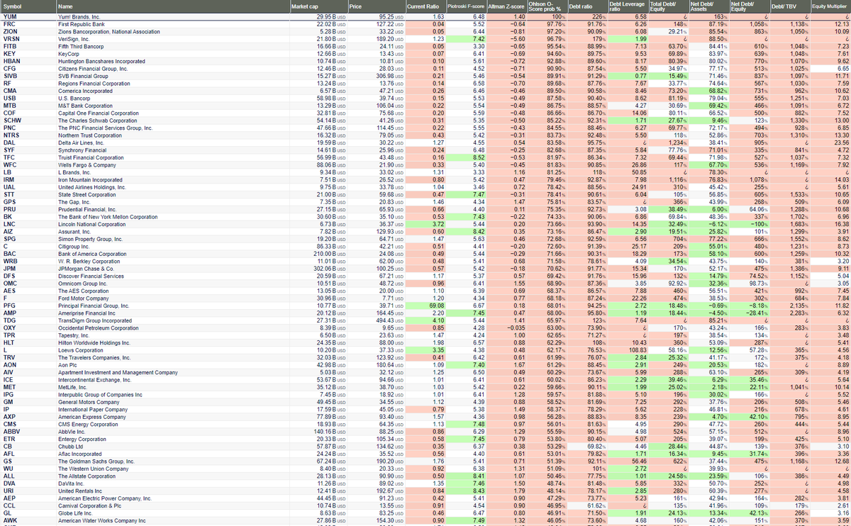The height and width of the screenshot is (526, 851).
Task: Click the Name column header
Action: click(65, 6)
